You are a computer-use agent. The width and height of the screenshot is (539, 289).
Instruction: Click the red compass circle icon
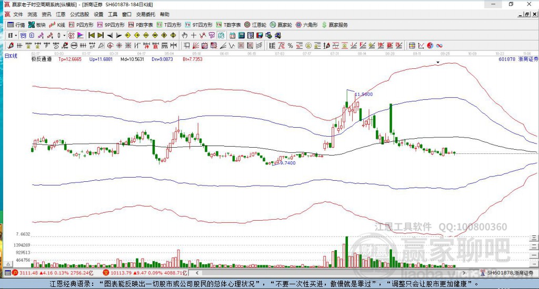[109, 45]
